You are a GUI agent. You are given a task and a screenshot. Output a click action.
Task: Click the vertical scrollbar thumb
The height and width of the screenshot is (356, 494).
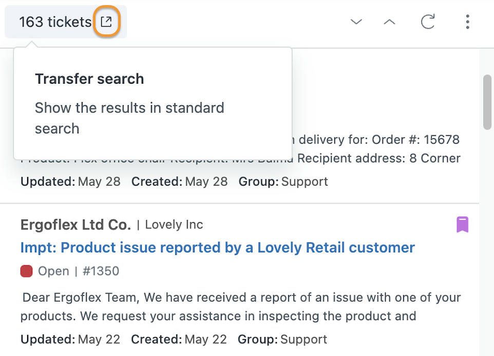487,102
